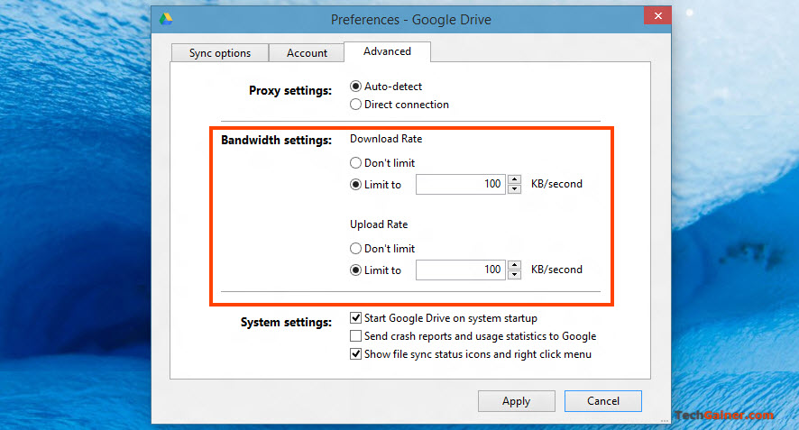This screenshot has width=799, height=430.
Task: Click the Preferences - Google Drive title text
Action: [x=410, y=20]
